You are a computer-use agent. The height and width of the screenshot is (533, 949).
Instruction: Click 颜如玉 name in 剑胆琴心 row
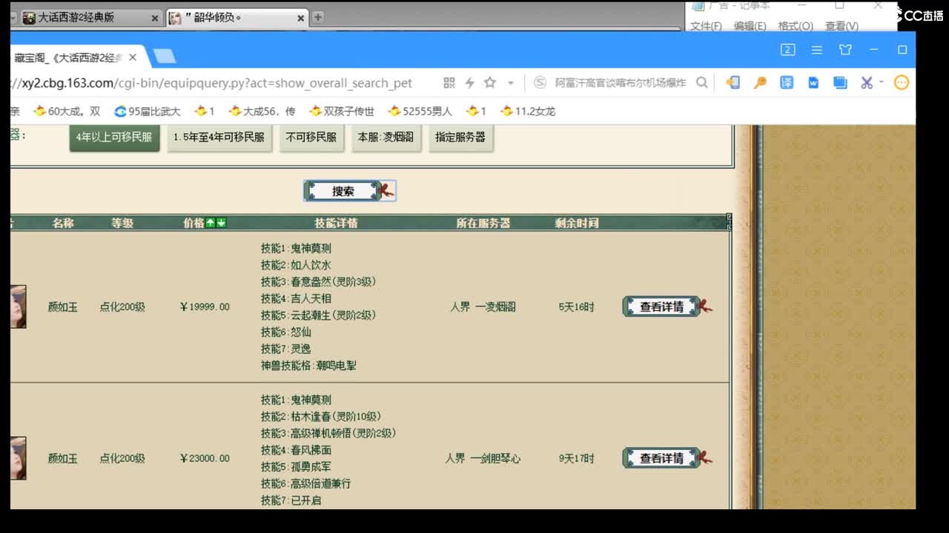(63, 458)
